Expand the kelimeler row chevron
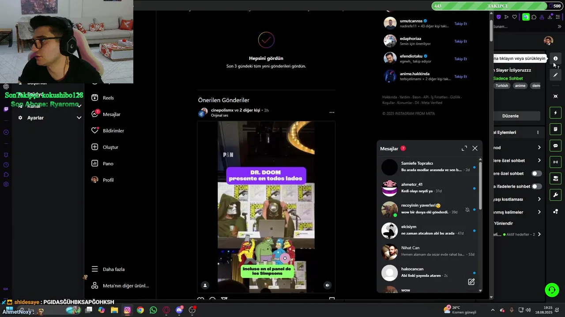565x317 pixels. [x=539, y=212]
